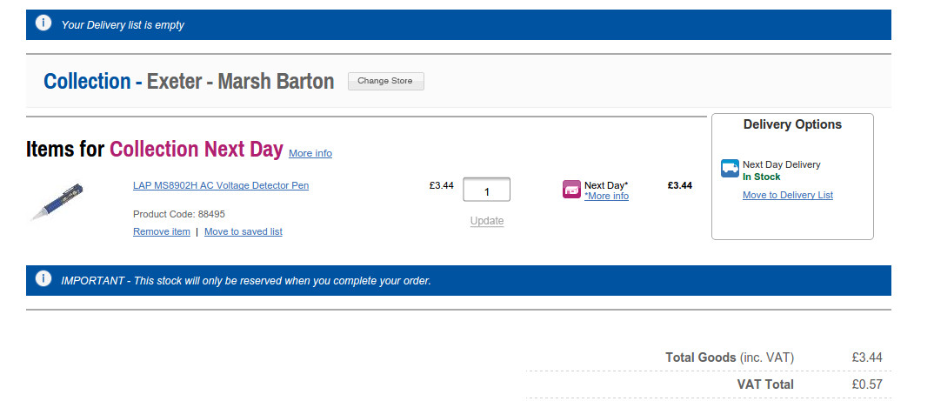Image resolution: width=934 pixels, height=401 pixels.
Task: Click Update under the quantity box
Action: (x=487, y=221)
